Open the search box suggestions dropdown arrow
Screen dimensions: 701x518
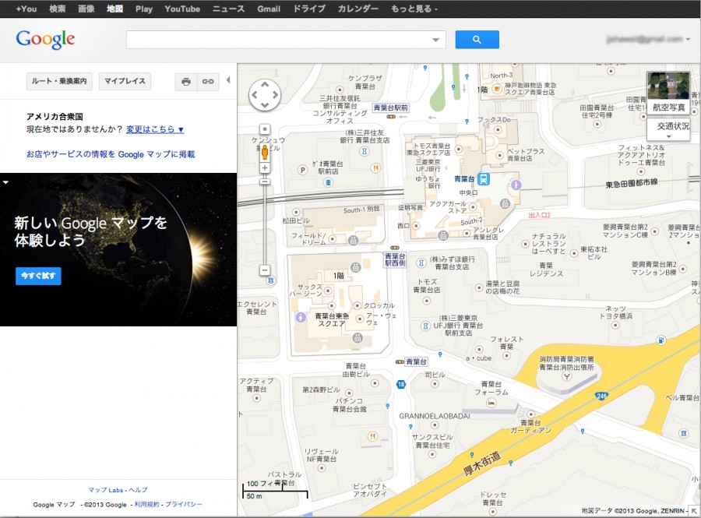(x=435, y=40)
